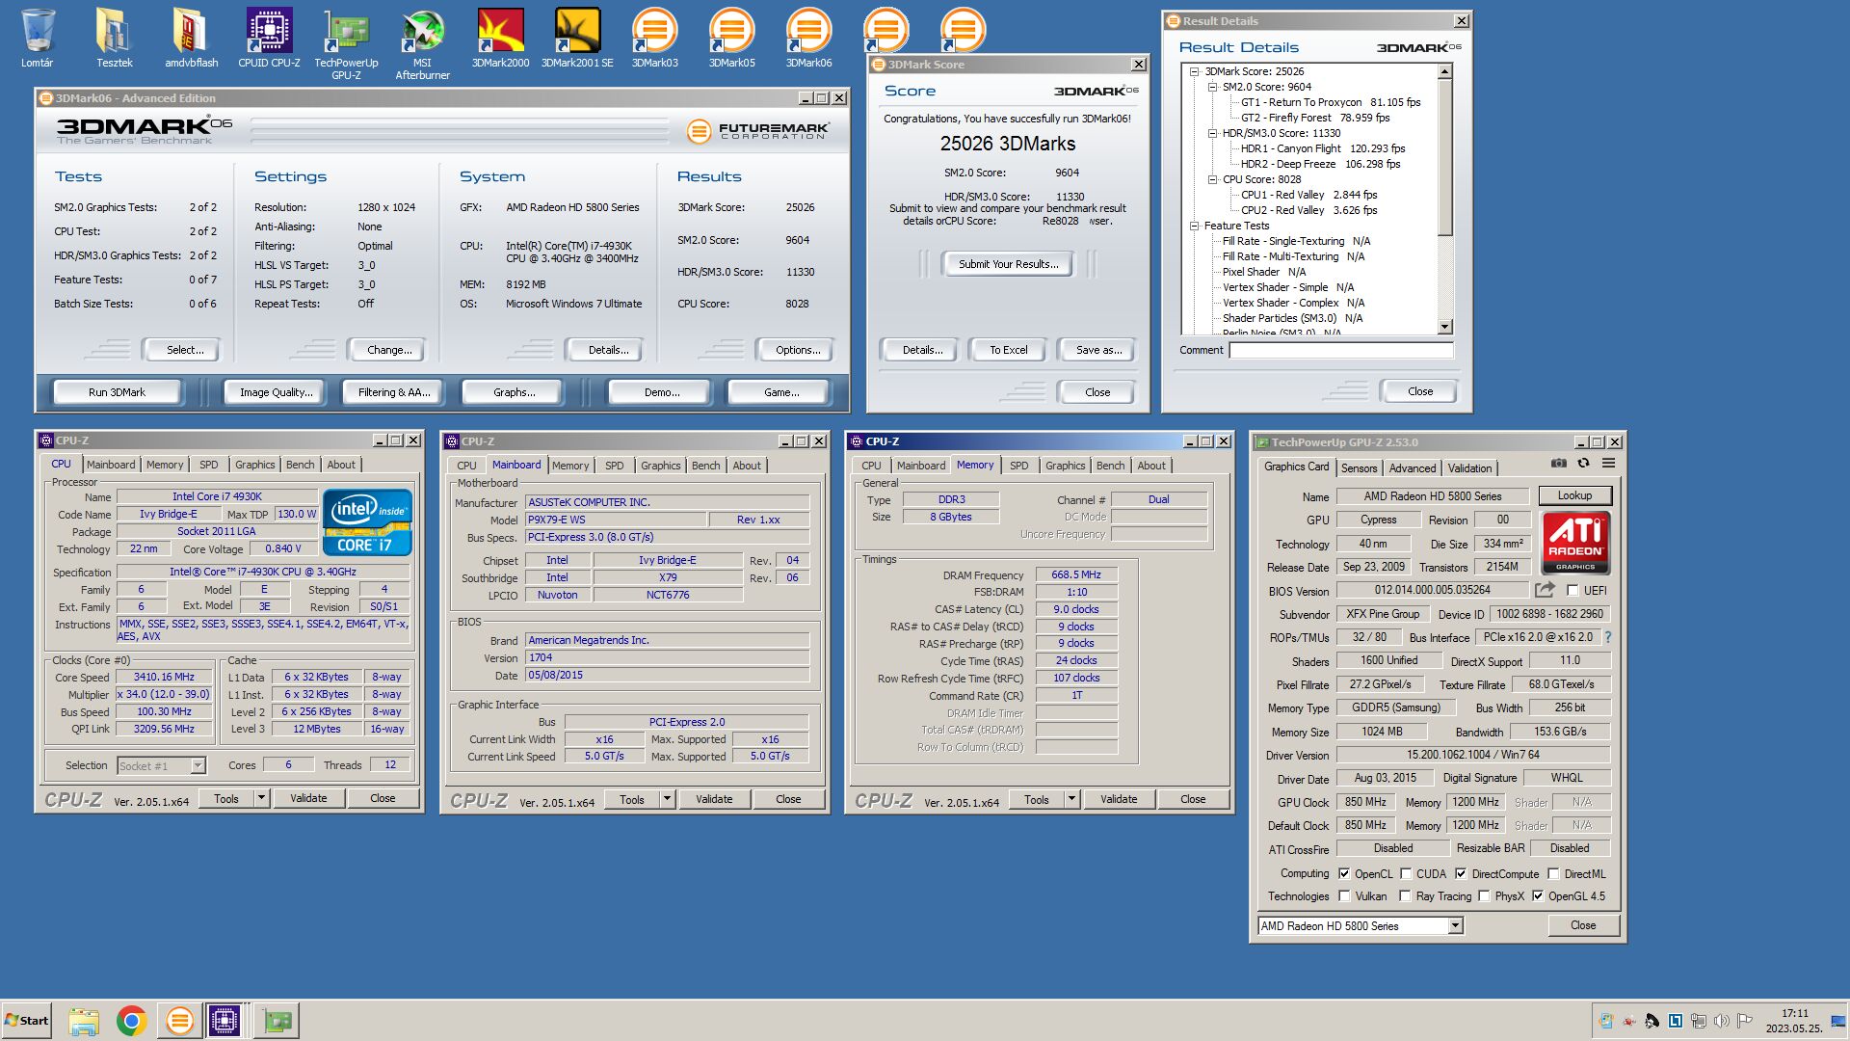Switch to 3DMark taskbar button
Image resolution: width=1850 pixels, height=1041 pixels.
179,1021
